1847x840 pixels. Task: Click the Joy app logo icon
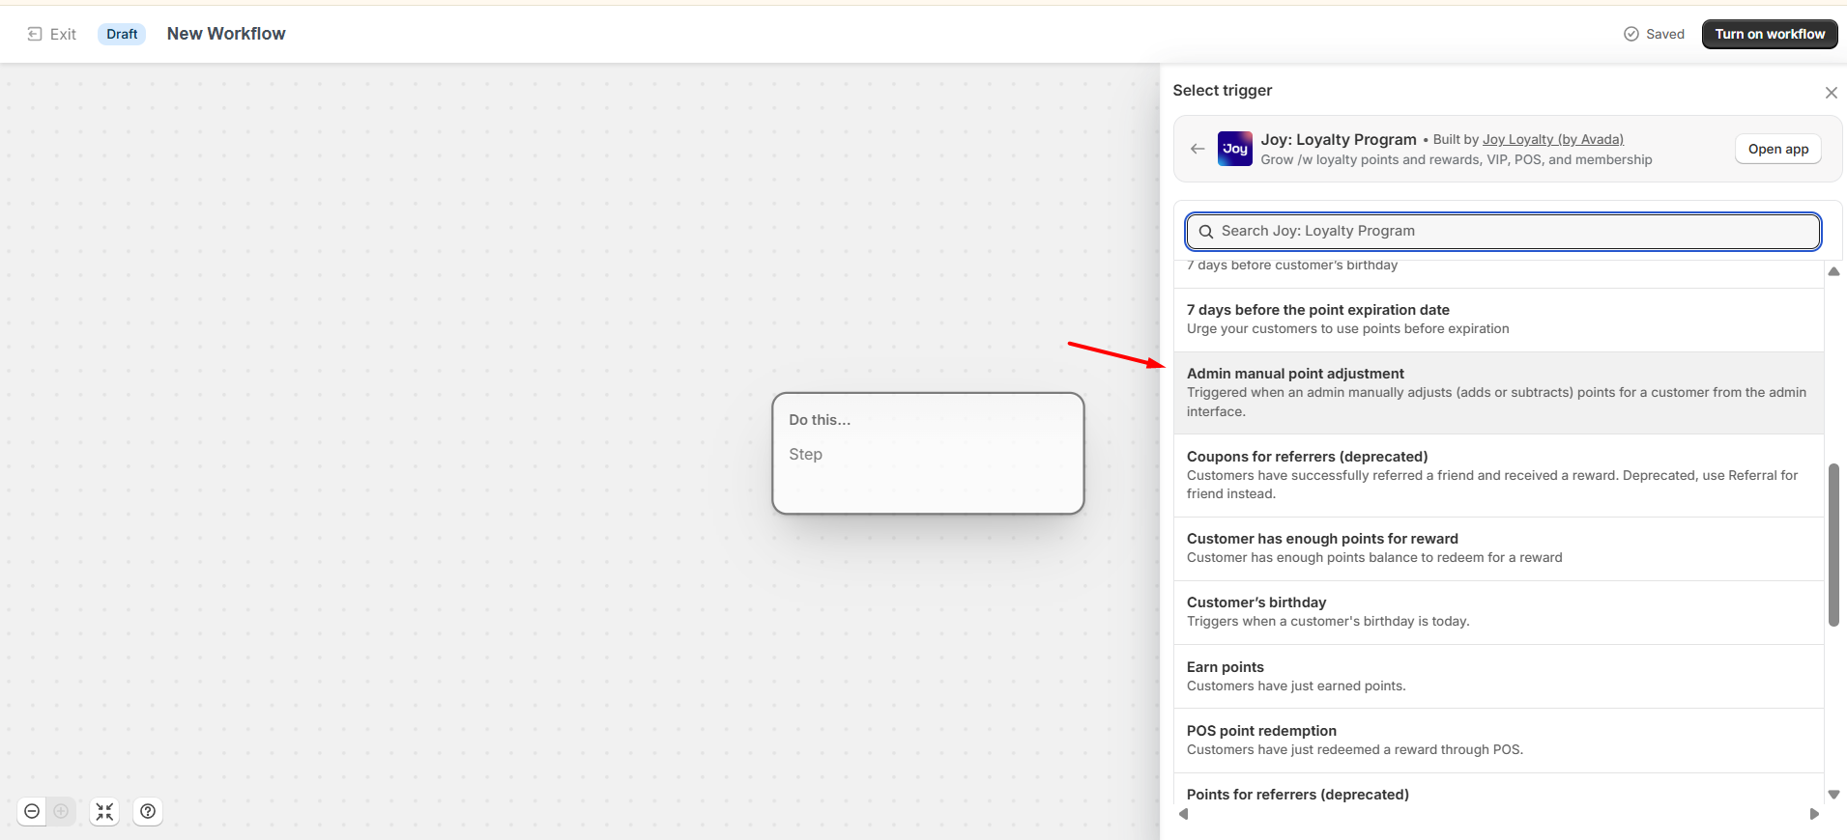(x=1234, y=149)
